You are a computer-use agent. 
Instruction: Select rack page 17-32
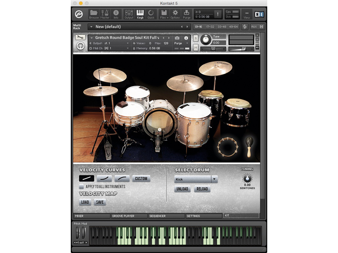210,27
